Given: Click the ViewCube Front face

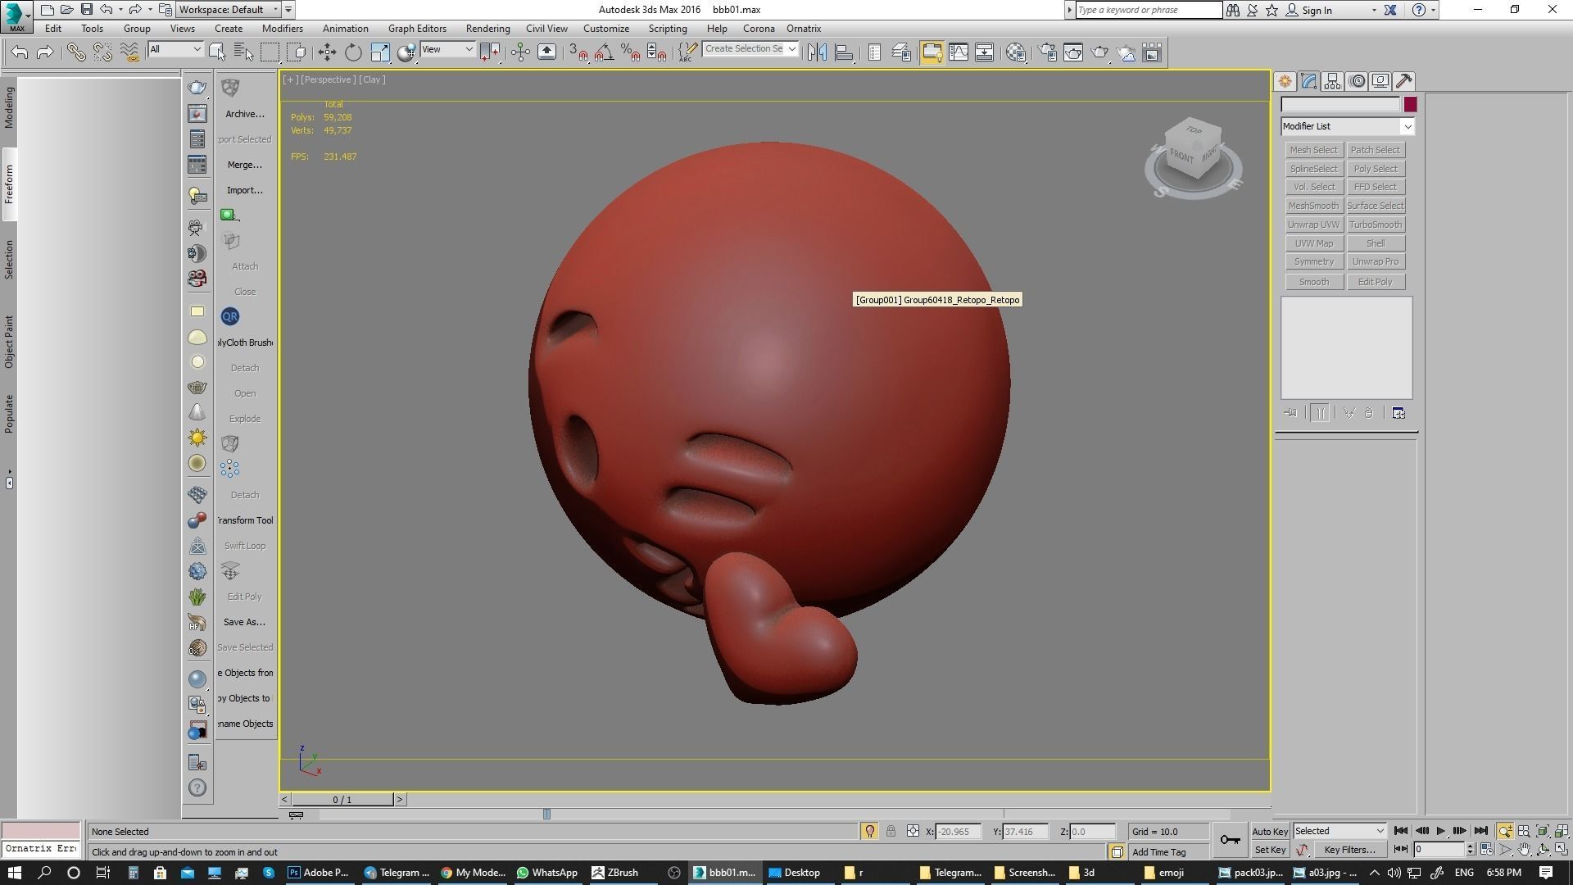Looking at the screenshot, I should (x=1182, y=155).
